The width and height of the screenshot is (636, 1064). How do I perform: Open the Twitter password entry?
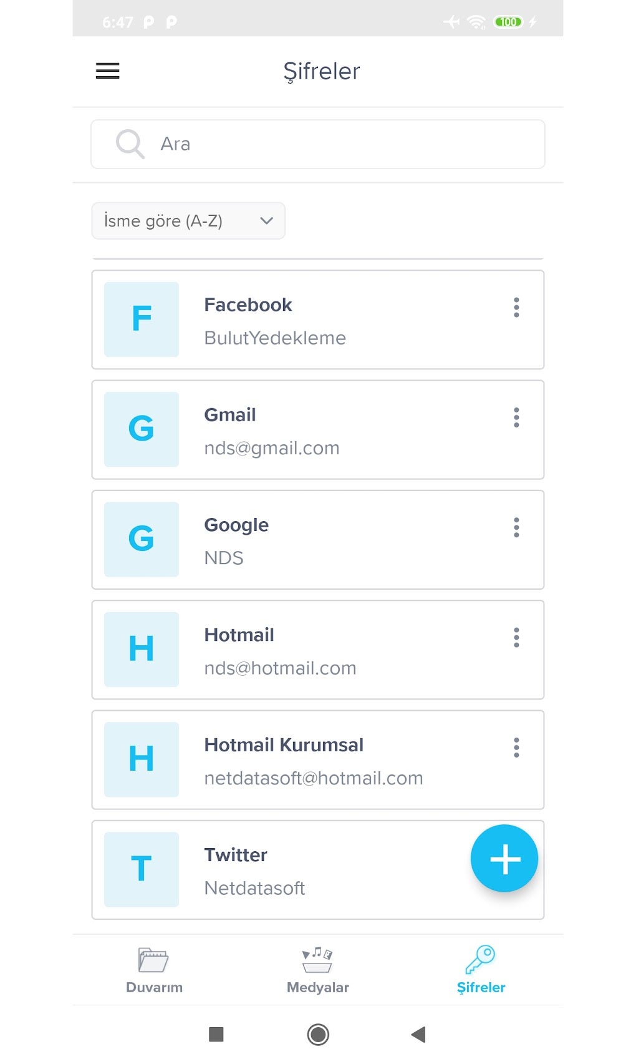tap(299, 871)
